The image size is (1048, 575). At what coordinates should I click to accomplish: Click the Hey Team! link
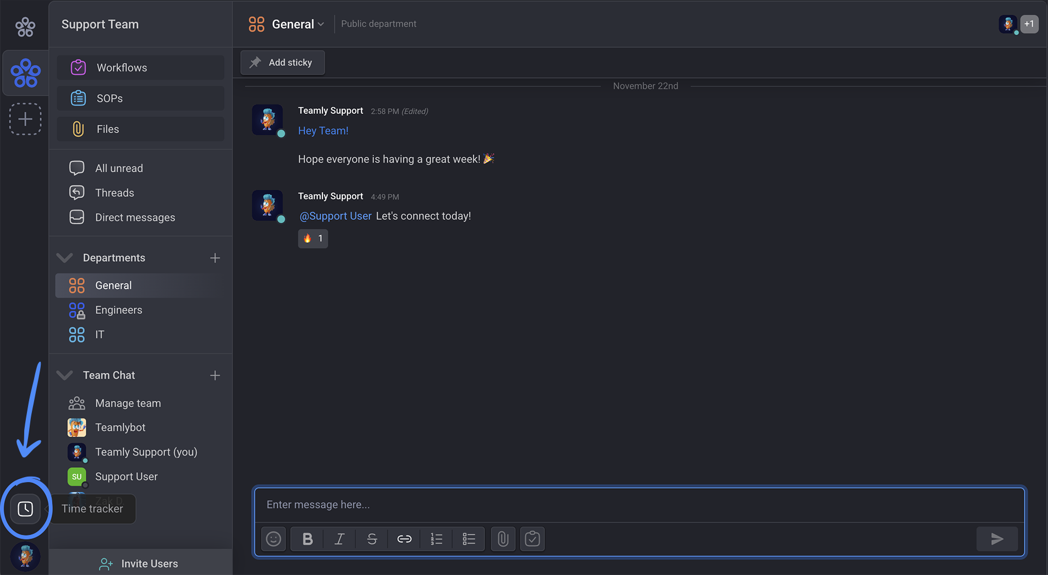tap(323, 131)
